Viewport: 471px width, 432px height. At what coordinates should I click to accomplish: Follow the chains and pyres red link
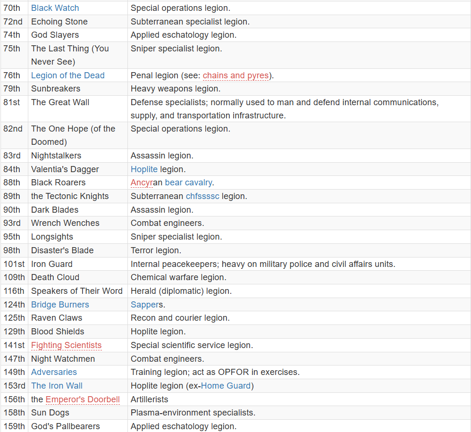coord(236,75)
